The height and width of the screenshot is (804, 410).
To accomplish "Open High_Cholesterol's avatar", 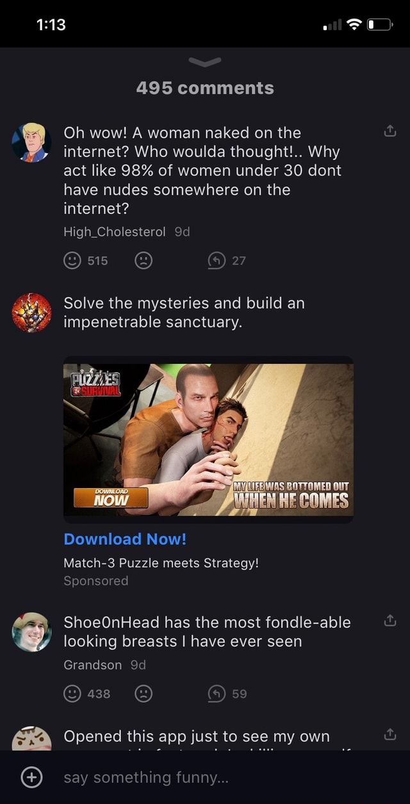I will 31,142.
